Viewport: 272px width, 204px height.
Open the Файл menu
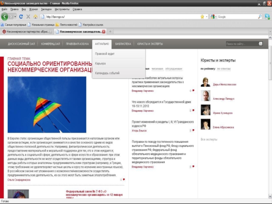(4, 10)
